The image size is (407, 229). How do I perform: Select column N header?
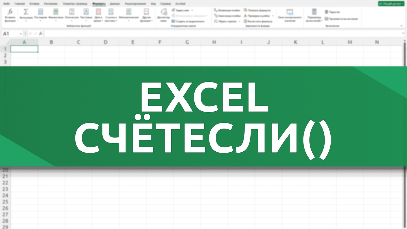[377, 42]
